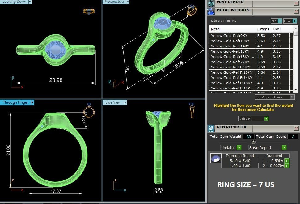Open the Looking Down viewport dropdown arrow

click(30, 2)
